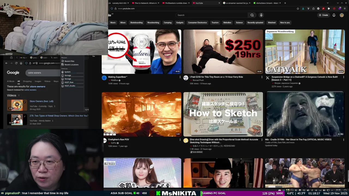Click Store Owners (feat. Le$) result link

tap(41, 101)
